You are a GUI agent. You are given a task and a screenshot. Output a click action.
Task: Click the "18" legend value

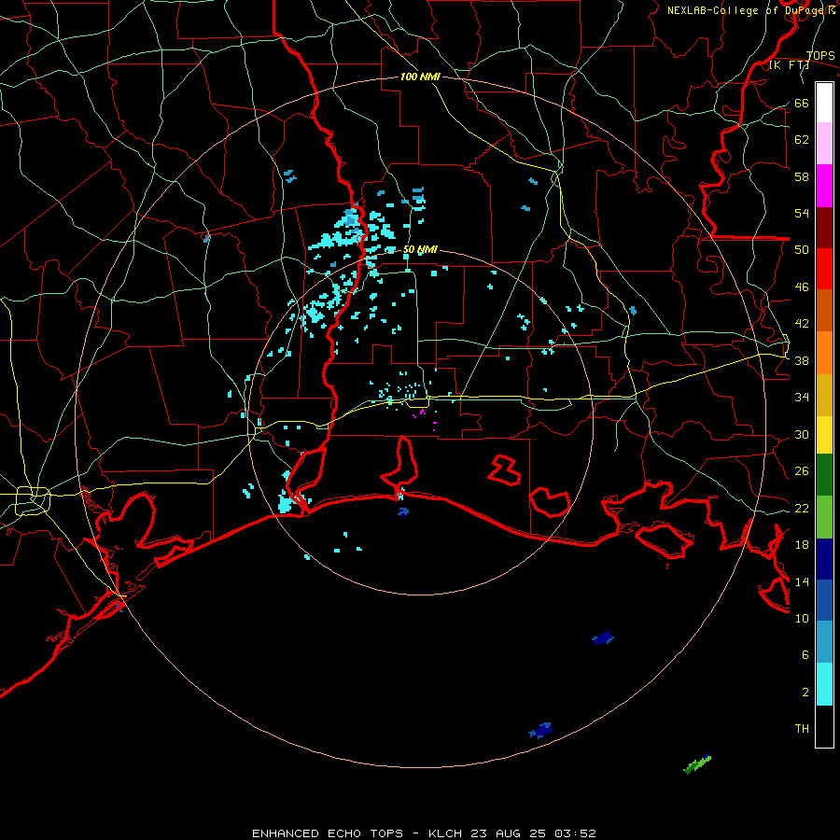click(x=802, y=544)
